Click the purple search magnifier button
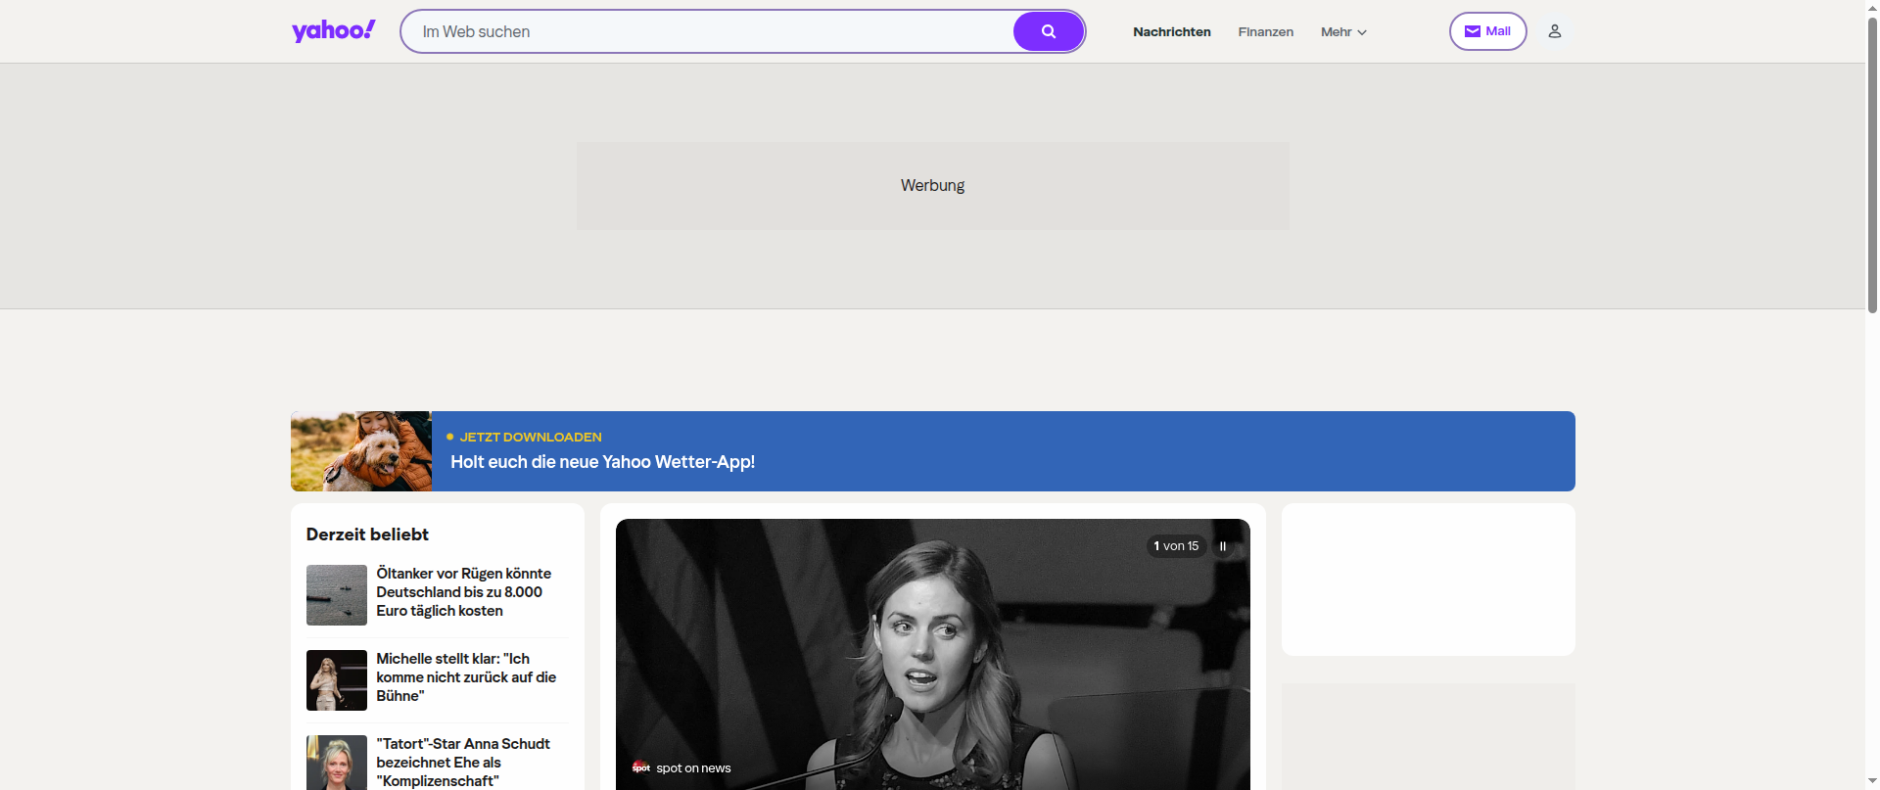Viewport: 1880px width, 790px height. click(x=1048, y=31)
